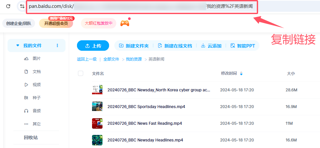Open thumbnail of North Korea cyber group video
This screenshot has height=148, width=320.
pyautogui.click(x=97, y=90)
